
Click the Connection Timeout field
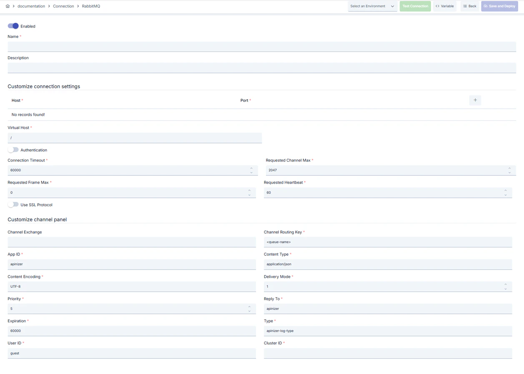pyautogui.click(x=133, y=170)
